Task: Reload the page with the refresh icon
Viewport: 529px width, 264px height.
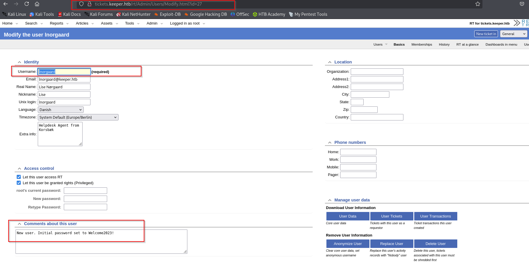Action: [27, 4]
